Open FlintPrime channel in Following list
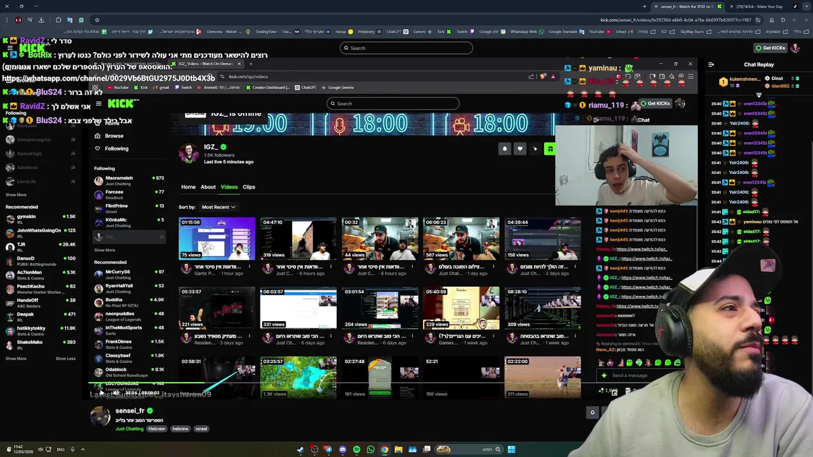This screenshot has height=457, width=813. click(x=129, y=208)
